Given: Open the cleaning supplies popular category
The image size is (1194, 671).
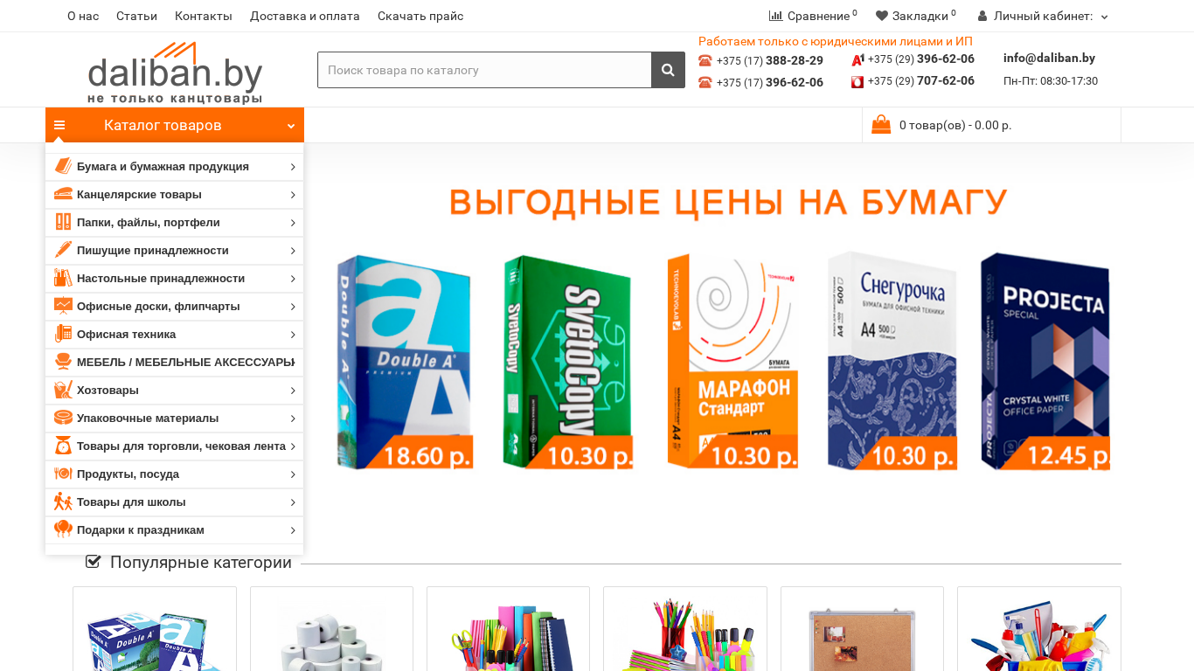Looking at the screenshot, I should point(1039,629).
